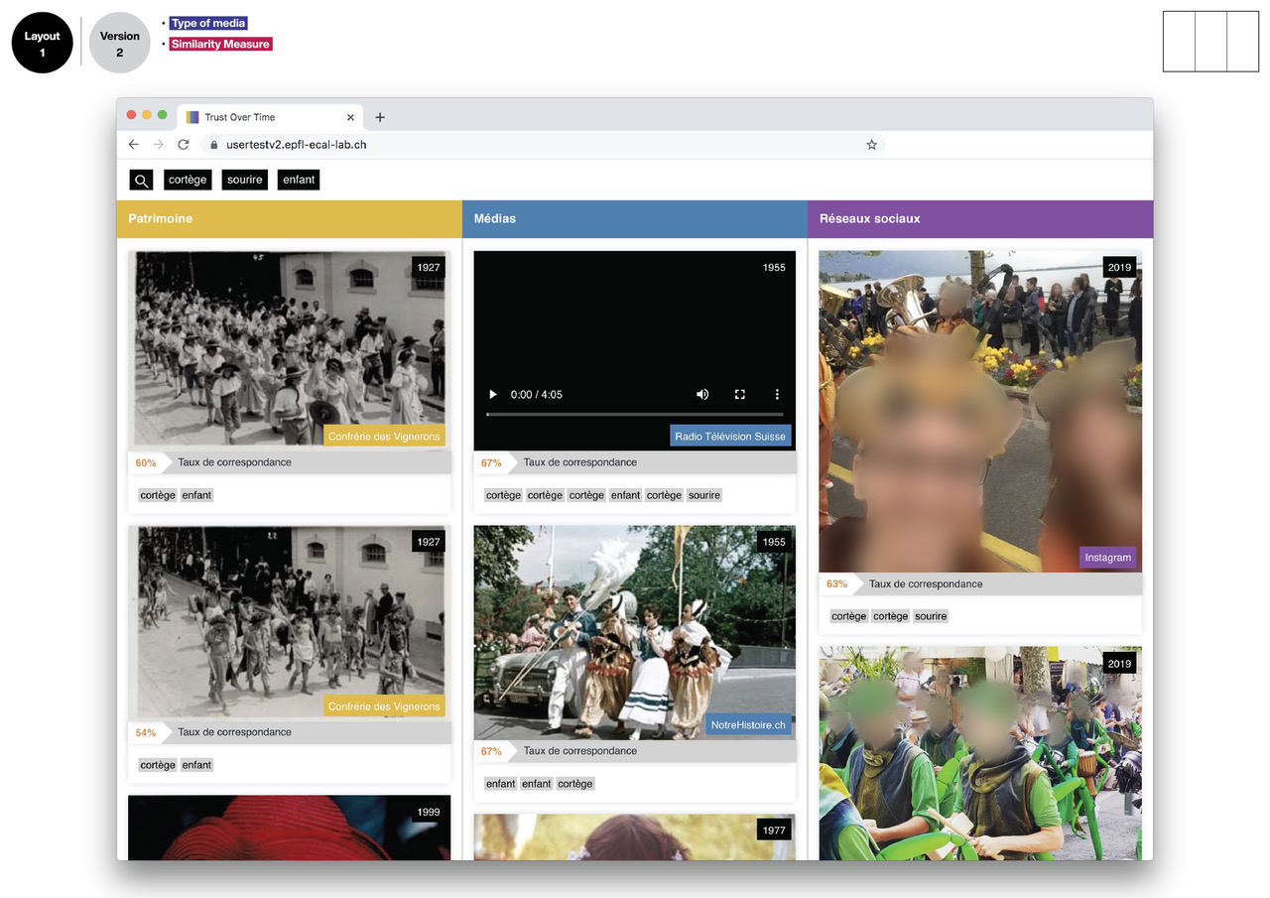Click enfant tag on 60% card
Viewport: 1270px width, 898px height.
196,495
